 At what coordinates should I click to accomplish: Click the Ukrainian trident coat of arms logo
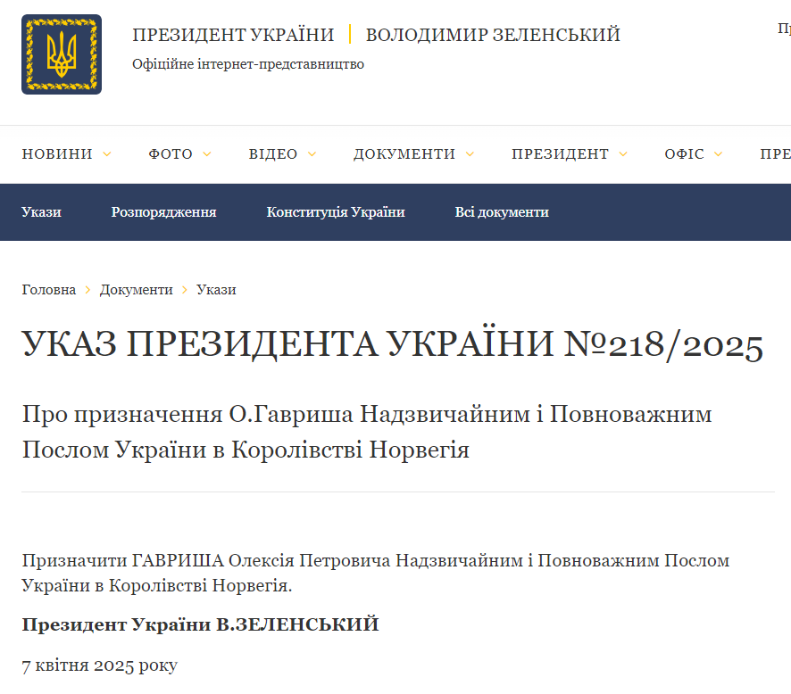point(61,54)
